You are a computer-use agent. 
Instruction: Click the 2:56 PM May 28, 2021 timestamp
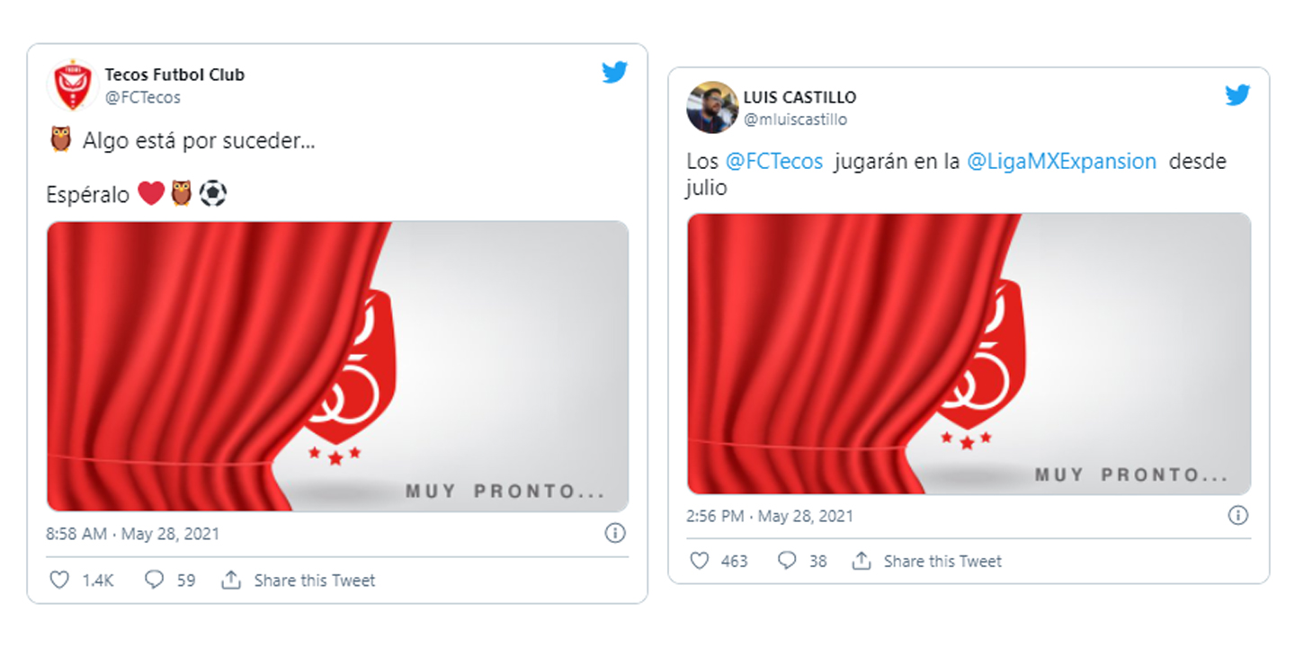tap(771, 516)
